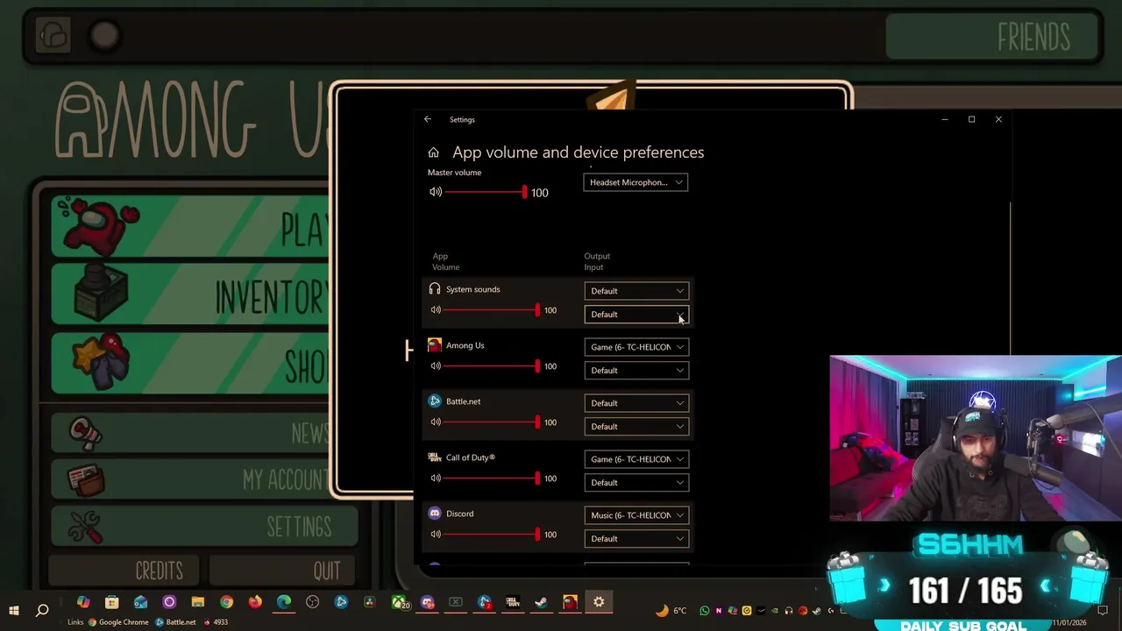Open the Xbox app taskbar icon
Image resolution: width=1122 pixels, height=631 pixels.
pyautogui.click(x=400, y=602)
